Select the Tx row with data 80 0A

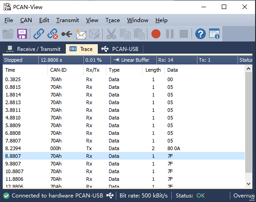[123, 148]
